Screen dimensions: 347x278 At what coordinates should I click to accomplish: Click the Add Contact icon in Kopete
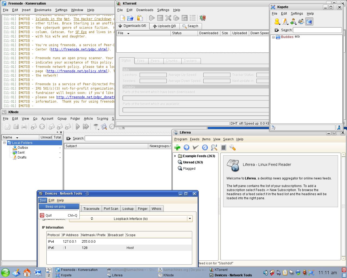(293, 22)
